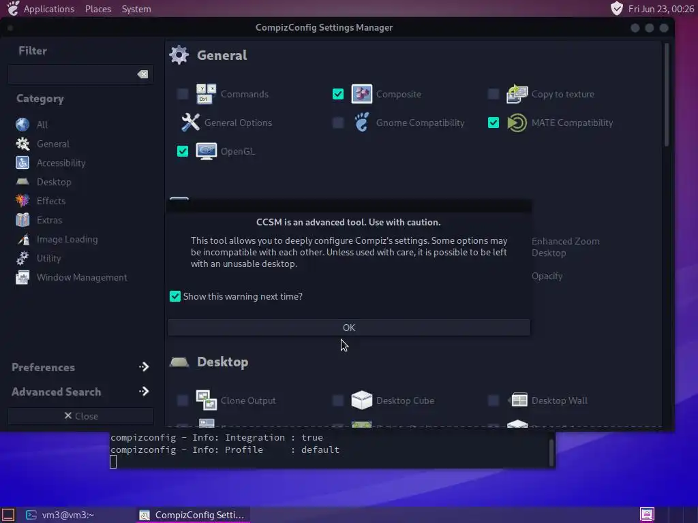Screen dimensions: 698x523
Task: Open the Enhanced Zoom Desktop plugin
Action: (x=565, y=247)
